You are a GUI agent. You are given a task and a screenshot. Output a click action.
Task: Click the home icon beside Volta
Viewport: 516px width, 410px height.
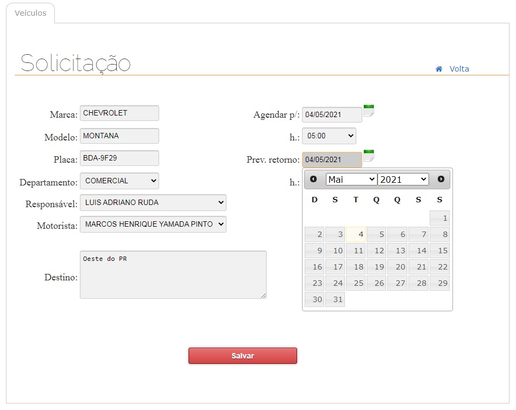(x=439, y=69)
